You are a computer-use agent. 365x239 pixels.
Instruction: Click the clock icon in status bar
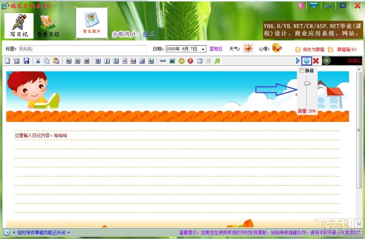7,232
